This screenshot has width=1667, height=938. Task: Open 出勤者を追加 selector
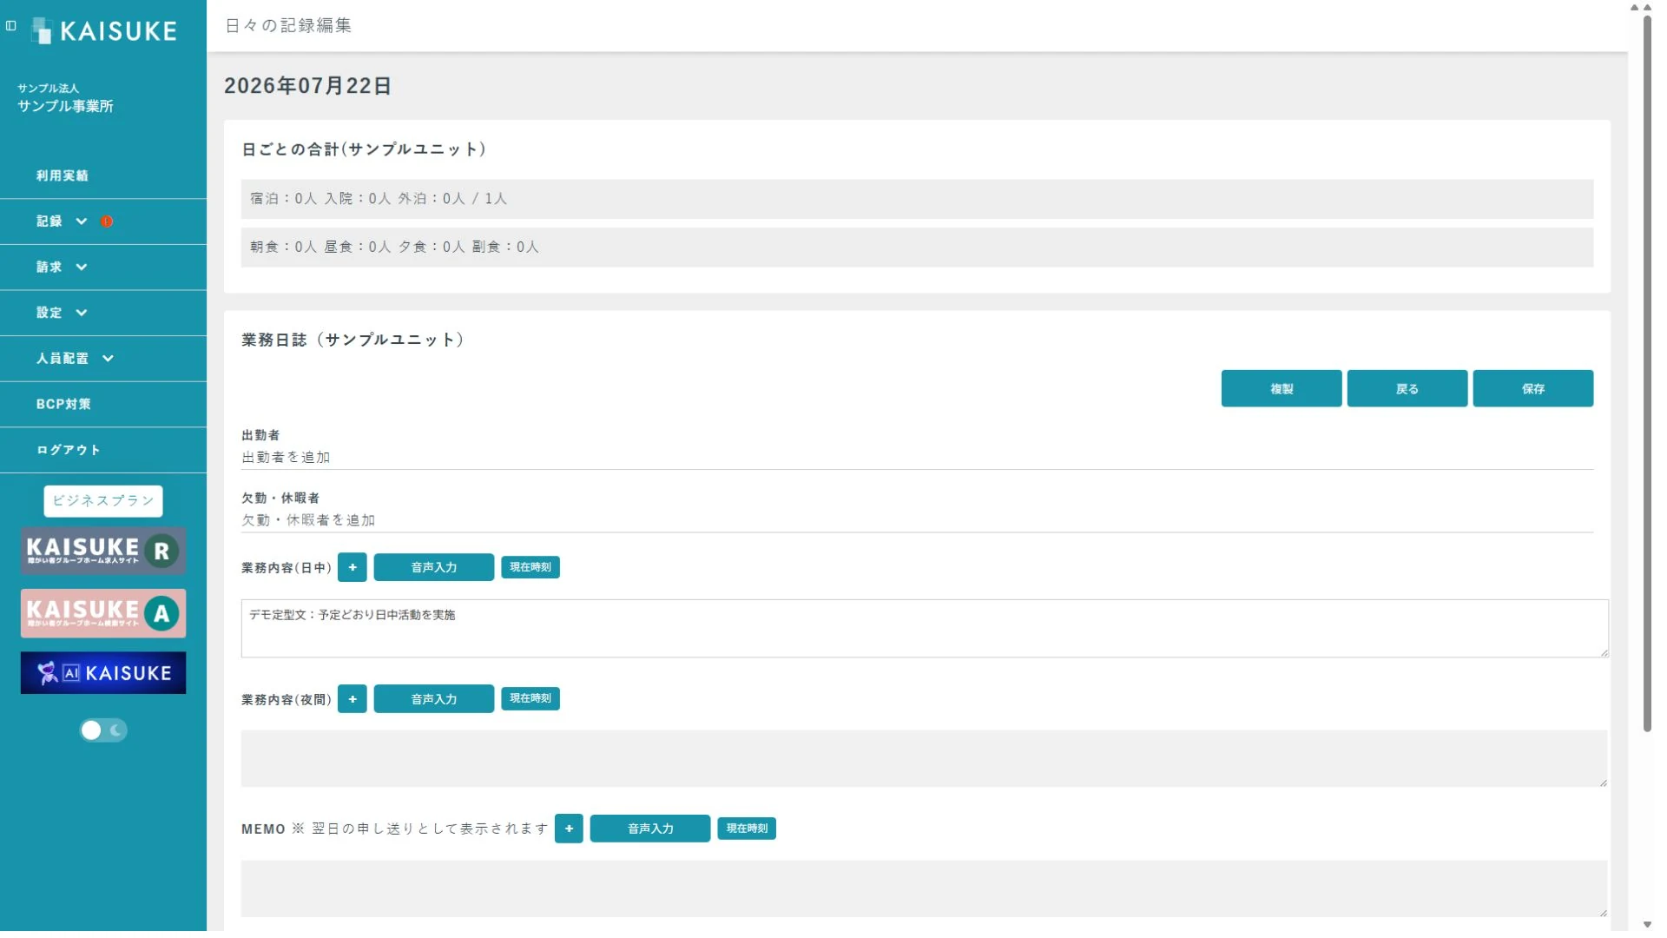pyautogui.click(x=917, y=458)
